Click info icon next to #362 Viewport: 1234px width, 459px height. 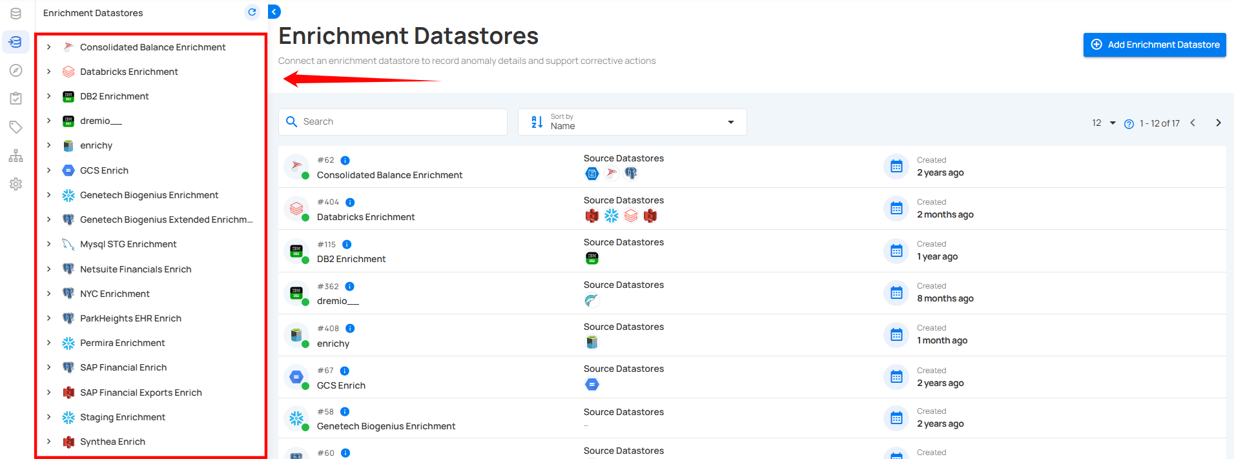pos(349,287)
